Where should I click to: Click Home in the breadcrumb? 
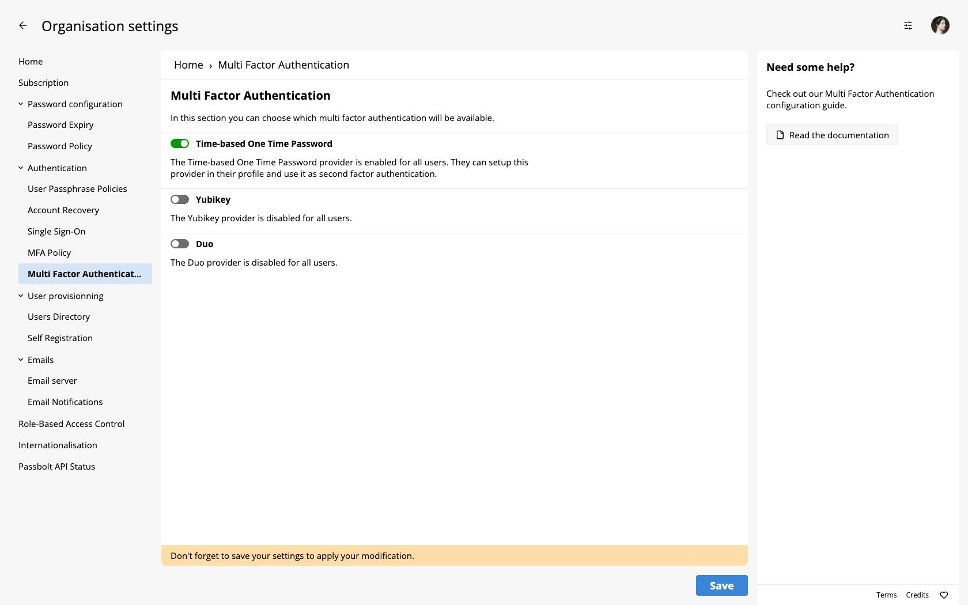(188, 65)
